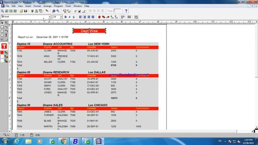Select the Rounded Rectangle tool

(x=2, y=35)
